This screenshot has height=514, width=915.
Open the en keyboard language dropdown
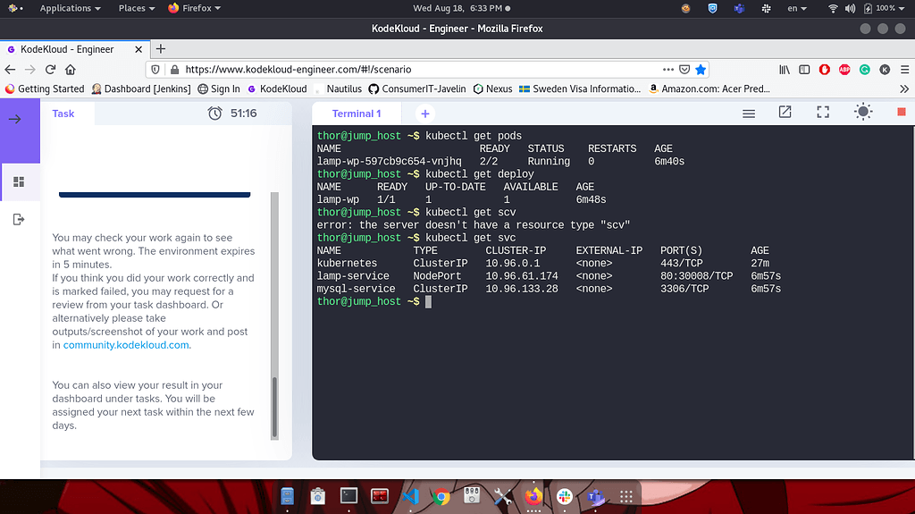[796, 8]
